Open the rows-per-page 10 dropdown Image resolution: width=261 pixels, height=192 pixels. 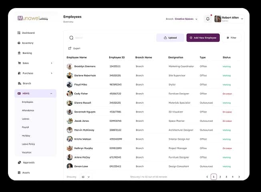pyautogui.click(x=86, y=177)
